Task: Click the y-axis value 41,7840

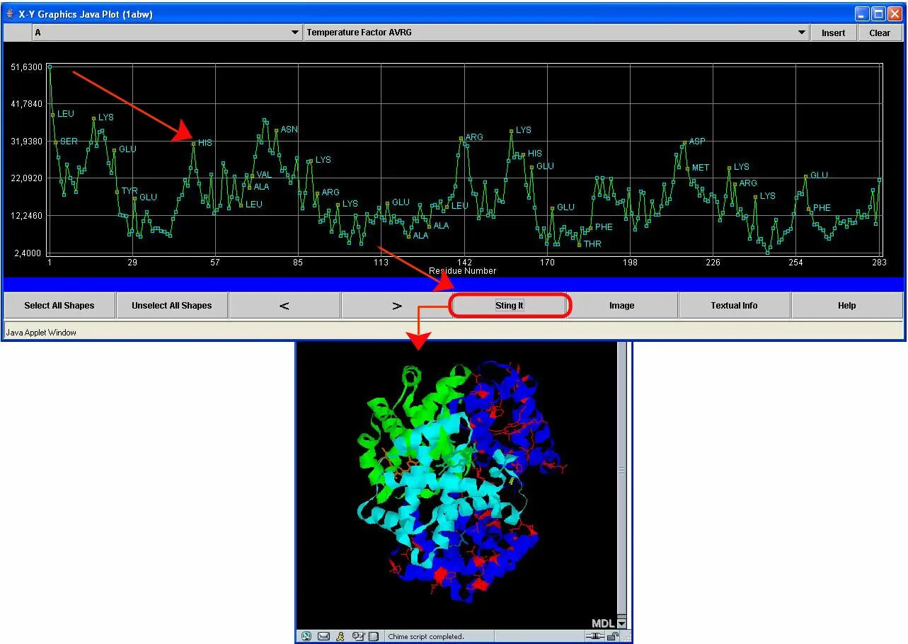Action: tap(25, 104)
